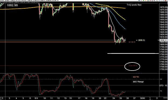The image size is (168, 100).
Task: Click date label 26 on time axis
Action: 127,98
